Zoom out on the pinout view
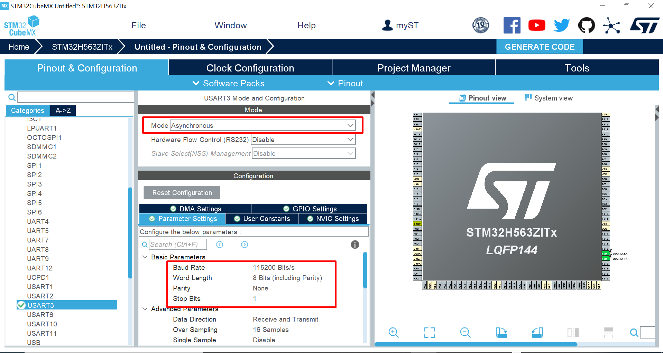663x353 pixels. click(465, 333)
